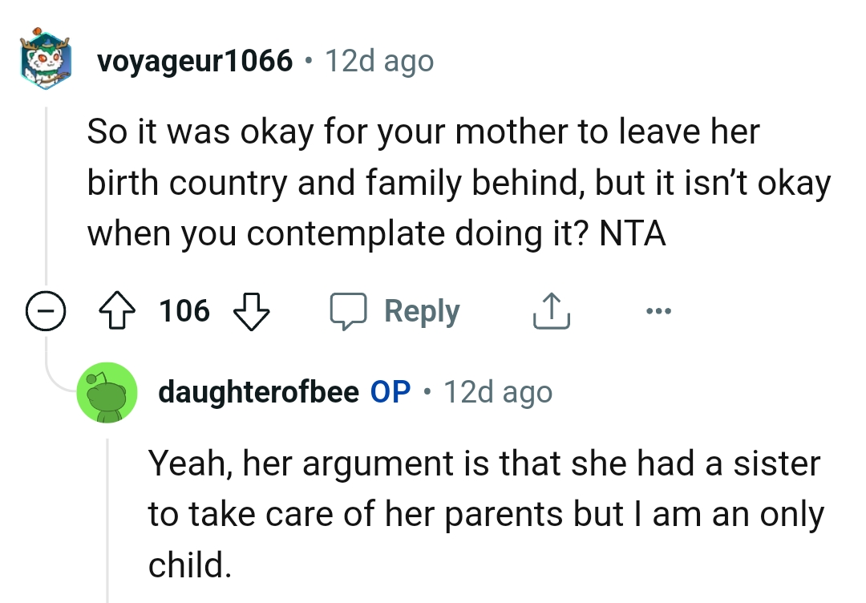Viewport: 866px width, 603px height.
Task: Open voyageur1066's avatar image
Action: 46,60
